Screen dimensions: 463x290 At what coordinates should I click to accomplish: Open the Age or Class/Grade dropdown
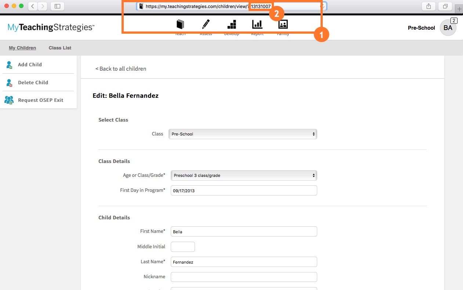point(243,175)
